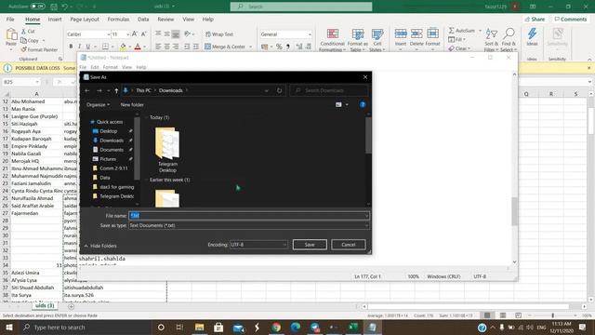Open the Calibri font name dropdown
Screen dimensions: 595x335
tap(108, 34)
